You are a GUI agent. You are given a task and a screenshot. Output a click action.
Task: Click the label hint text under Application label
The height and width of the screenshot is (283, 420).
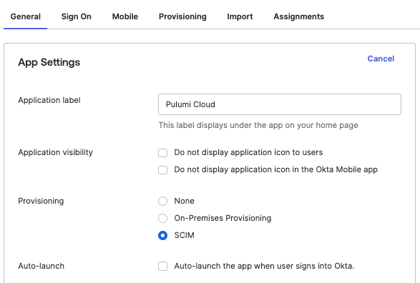(258, 125)
